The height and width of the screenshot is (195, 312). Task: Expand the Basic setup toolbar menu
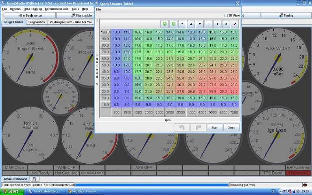click(30, 15)
